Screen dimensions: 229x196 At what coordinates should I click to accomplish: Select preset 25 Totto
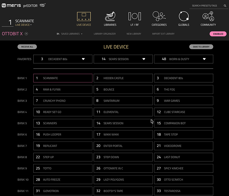tap(63, 168)
